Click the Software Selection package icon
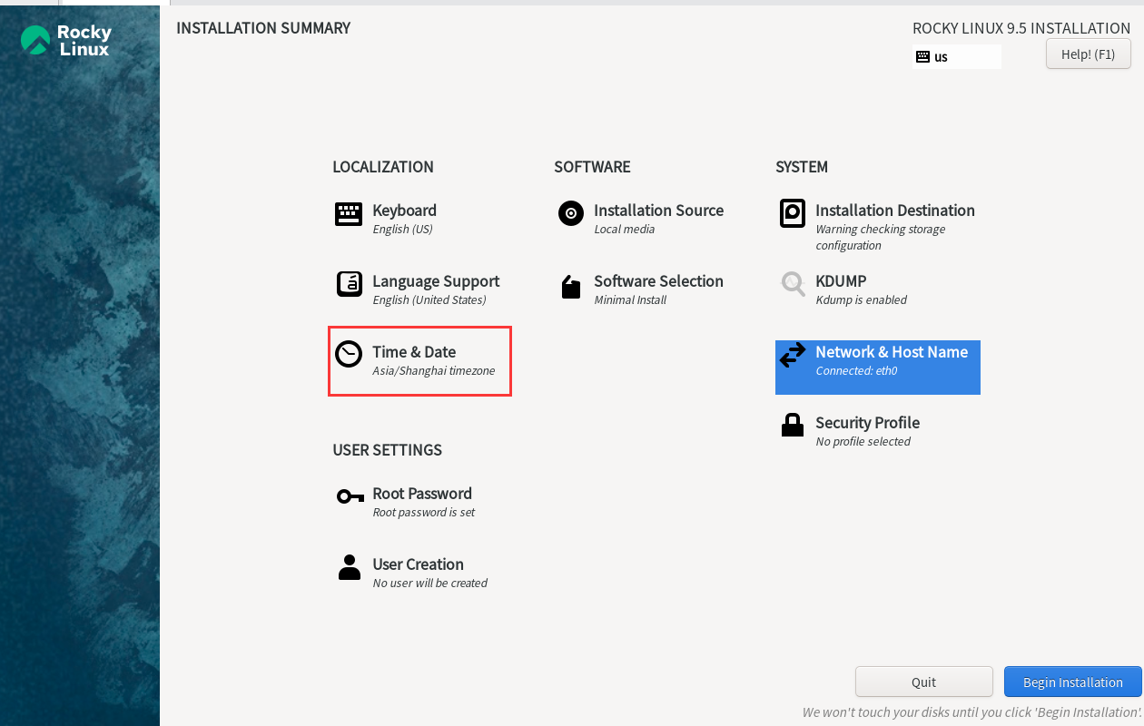Viewport: 1144px width, 726px height. coord(571,287)
